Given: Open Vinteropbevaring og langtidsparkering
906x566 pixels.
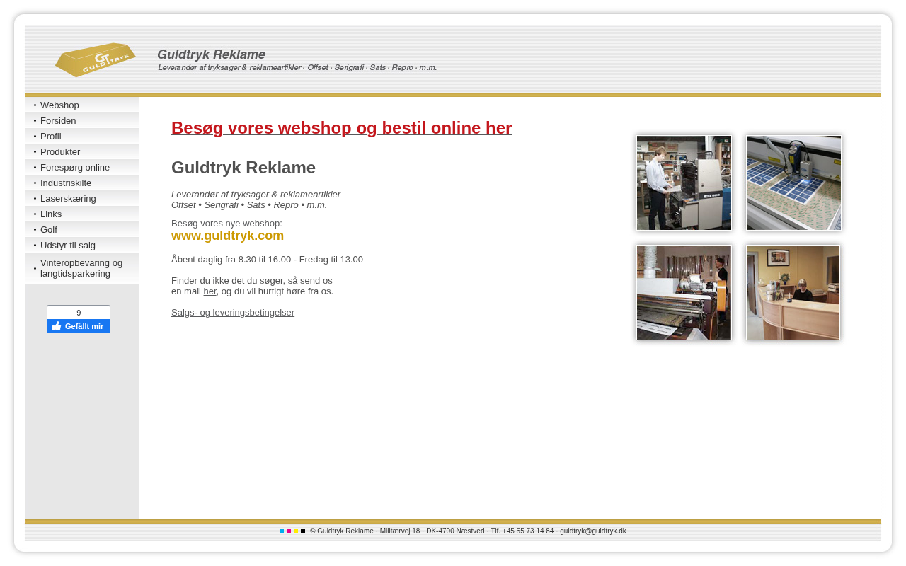Looking at the screenshot, I should pyautogui.click(x=81, y=268).
